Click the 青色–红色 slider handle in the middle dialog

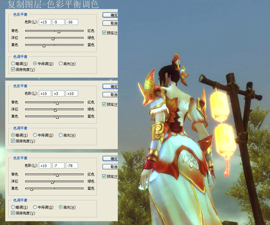click(57, 103)
